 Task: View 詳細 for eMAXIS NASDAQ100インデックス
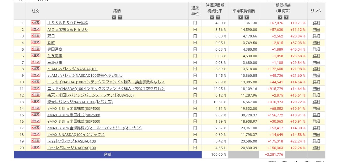316,135
